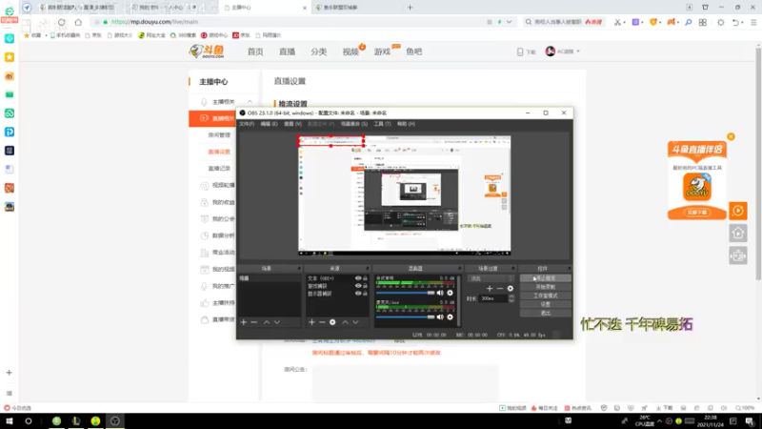
Task: Click the browser home icon
Action: pyautogui.click(x=78, y=22)
